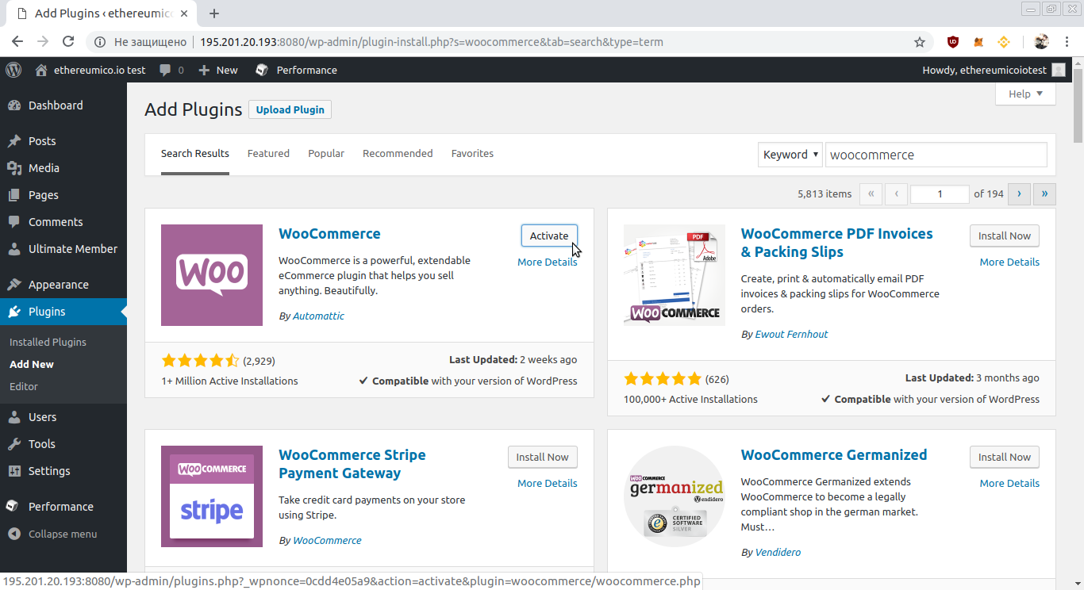Install WooCommerce PDF Invoices & Packing Slips
The width and height of the screenshot is (1084, 590).
pyautogui.click(x=1004, y=236)
